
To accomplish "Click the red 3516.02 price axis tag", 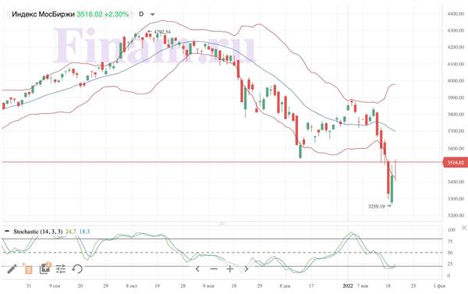I will pyautogui.click(x=456, y=162).
